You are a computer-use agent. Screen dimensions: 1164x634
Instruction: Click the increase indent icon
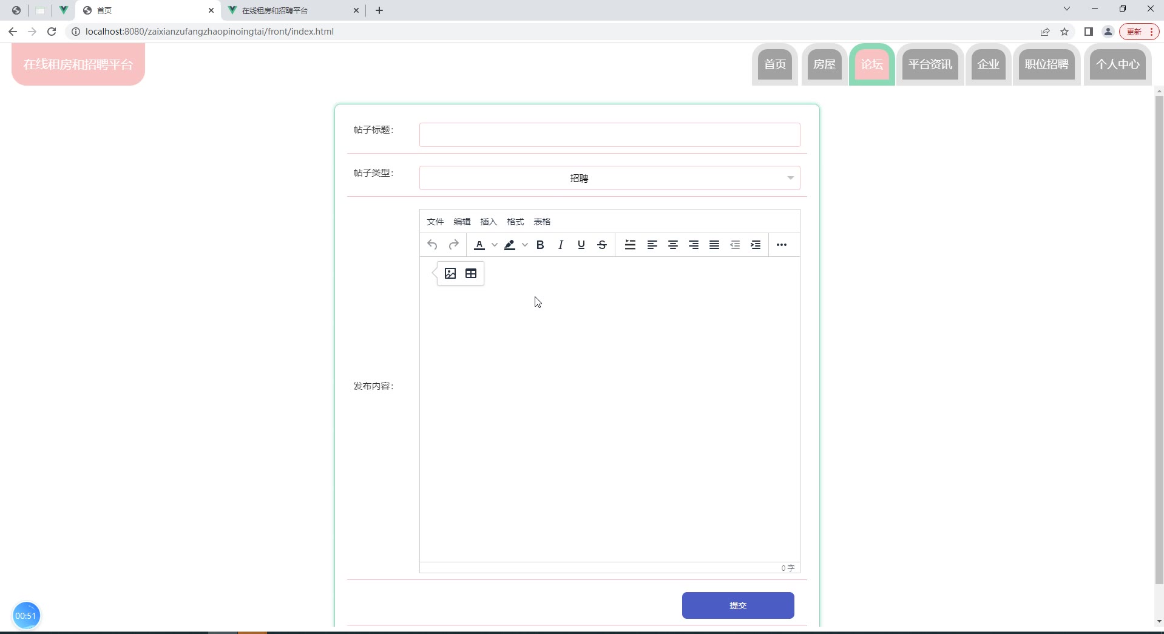[756, 245]
